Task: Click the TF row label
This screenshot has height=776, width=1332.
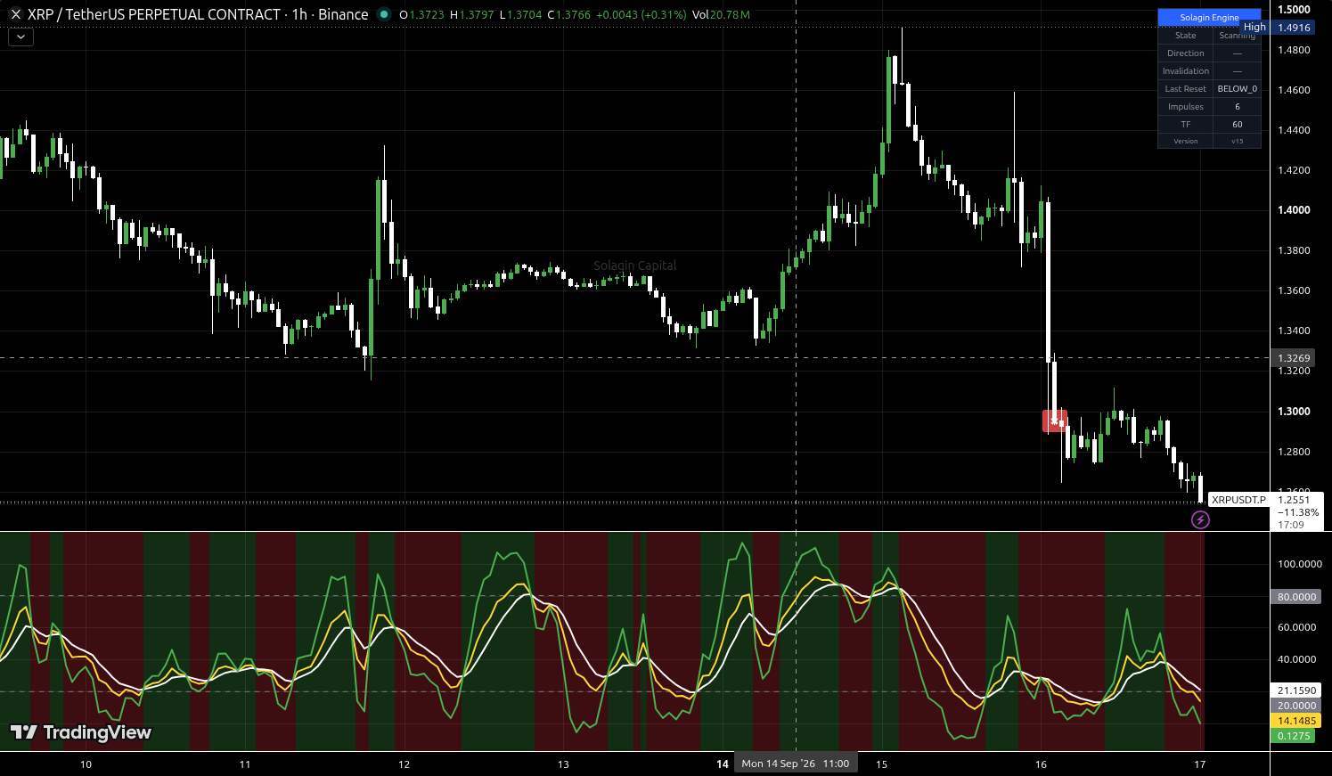Action: 1185,125
